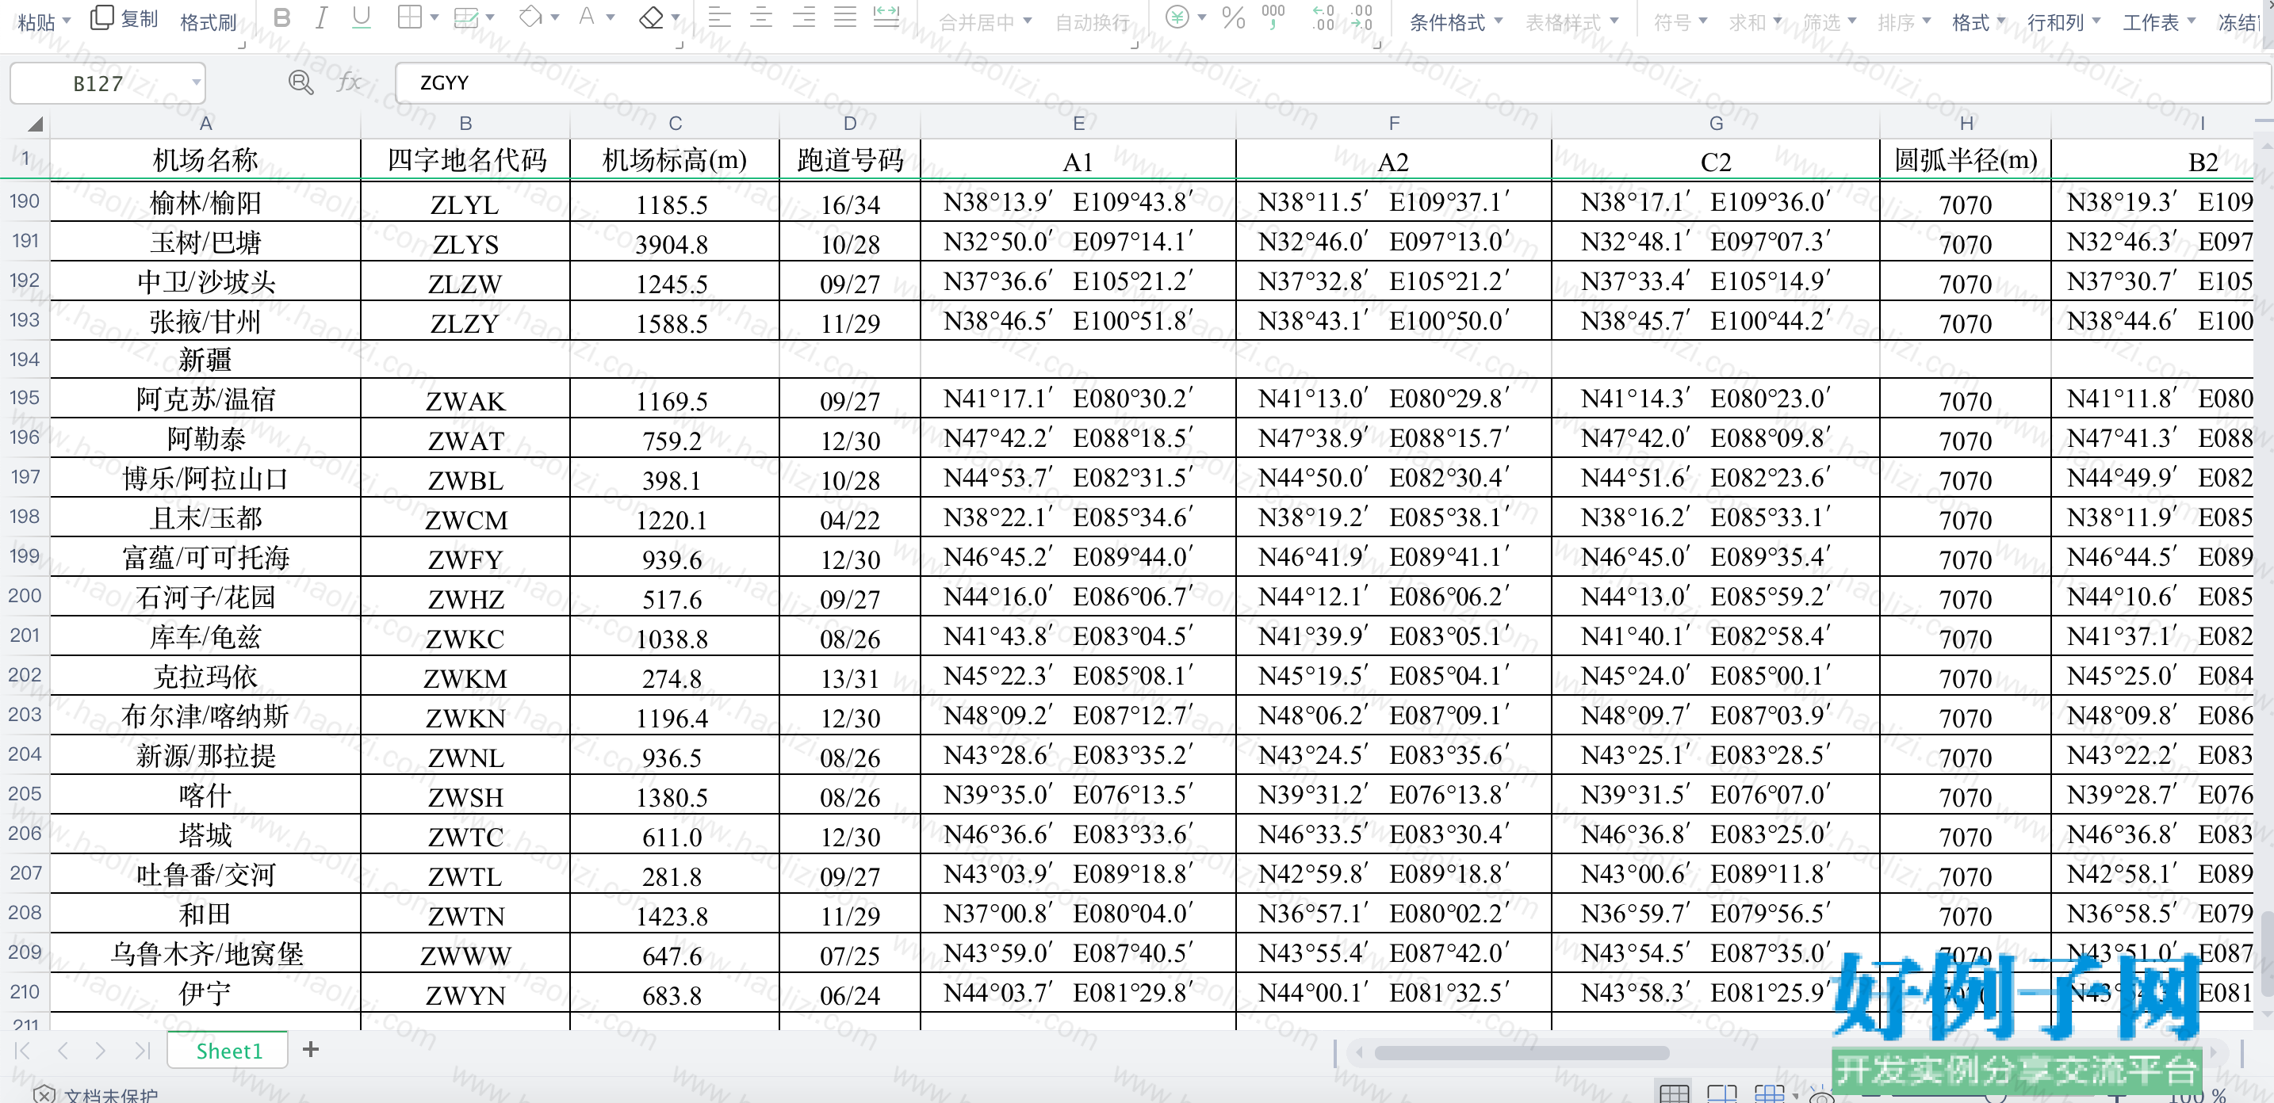Image resolution: width=2274 pixels, height=1103 pixels.
Task: Expand the fill color dropdown arrow
Action: pyautogui.click(x=554, y=18)
